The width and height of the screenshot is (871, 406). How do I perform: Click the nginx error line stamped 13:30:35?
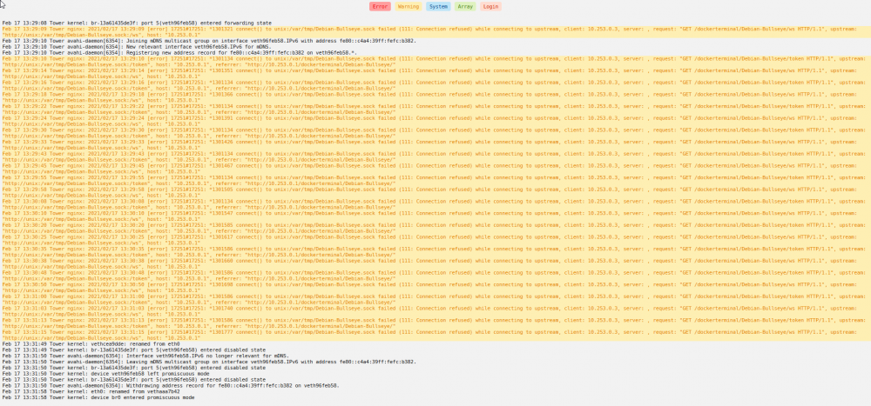point(435,252)
